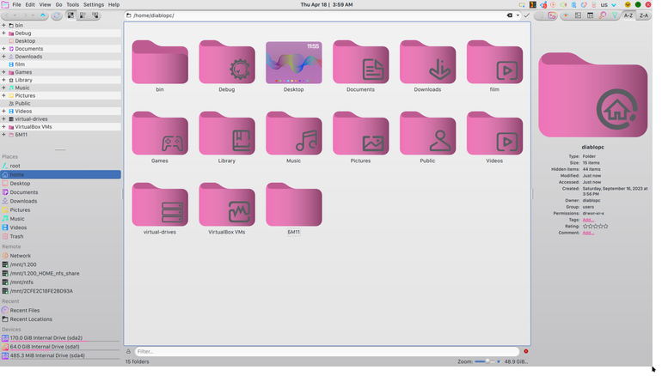Click the Filter input field

327,351
